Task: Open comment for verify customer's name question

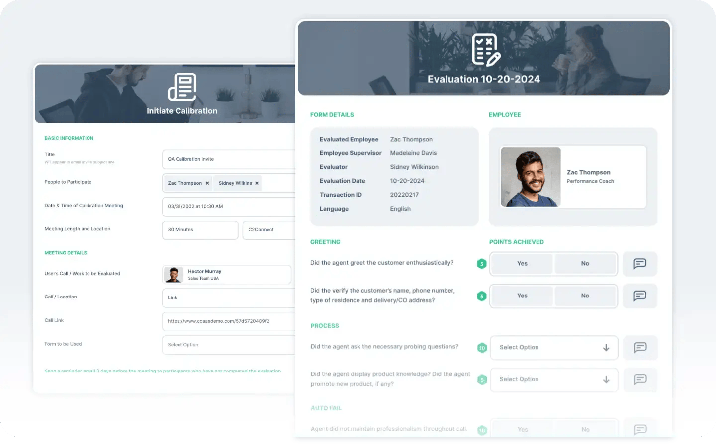Action: [x=640, y=296]
